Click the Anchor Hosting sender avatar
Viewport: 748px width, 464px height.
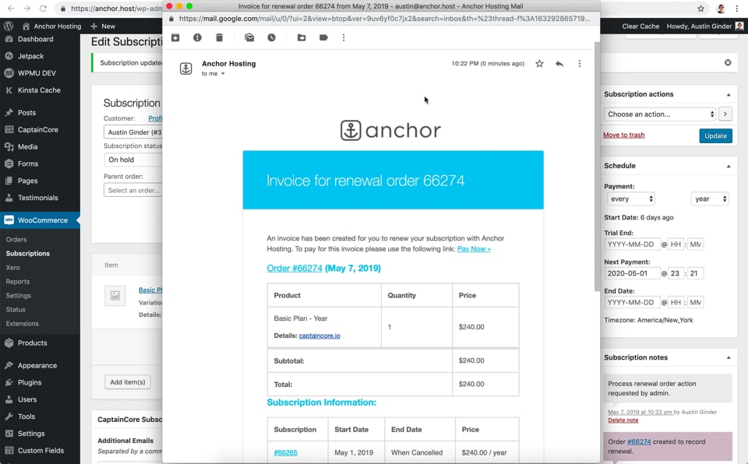pyautogui.click(x=186, y=69)
